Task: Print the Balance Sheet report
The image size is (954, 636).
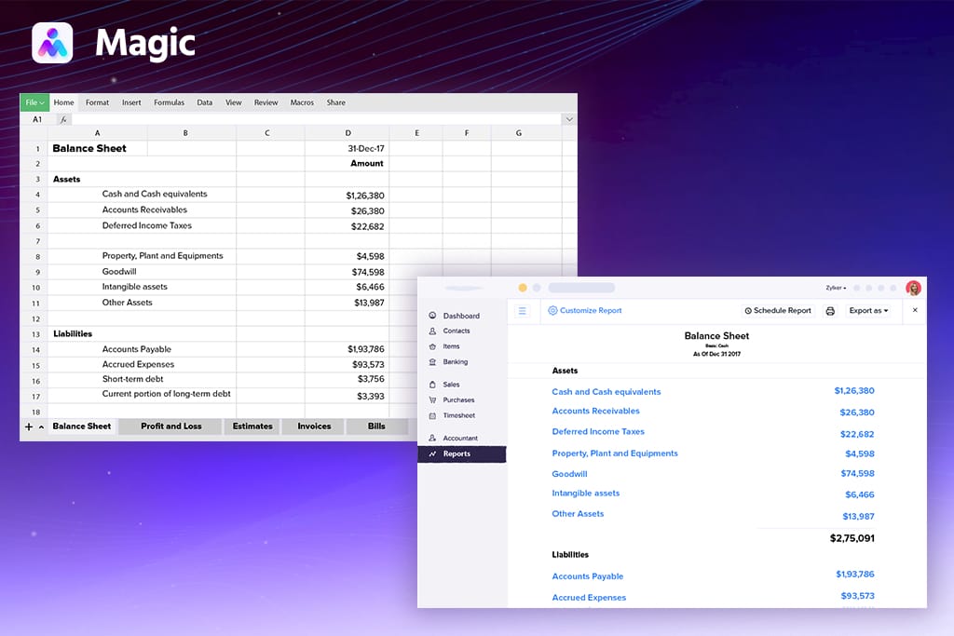Action: [830, 310]
